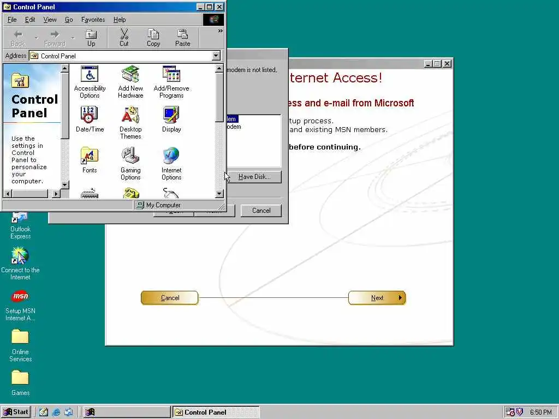Click My Computer in the status bar
The image size is (559, 419).
click(x=159, y=205)
